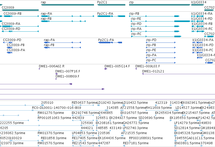Select protein ctp-PC
Screen dimensions: 215x147
(x=161, y=63)
